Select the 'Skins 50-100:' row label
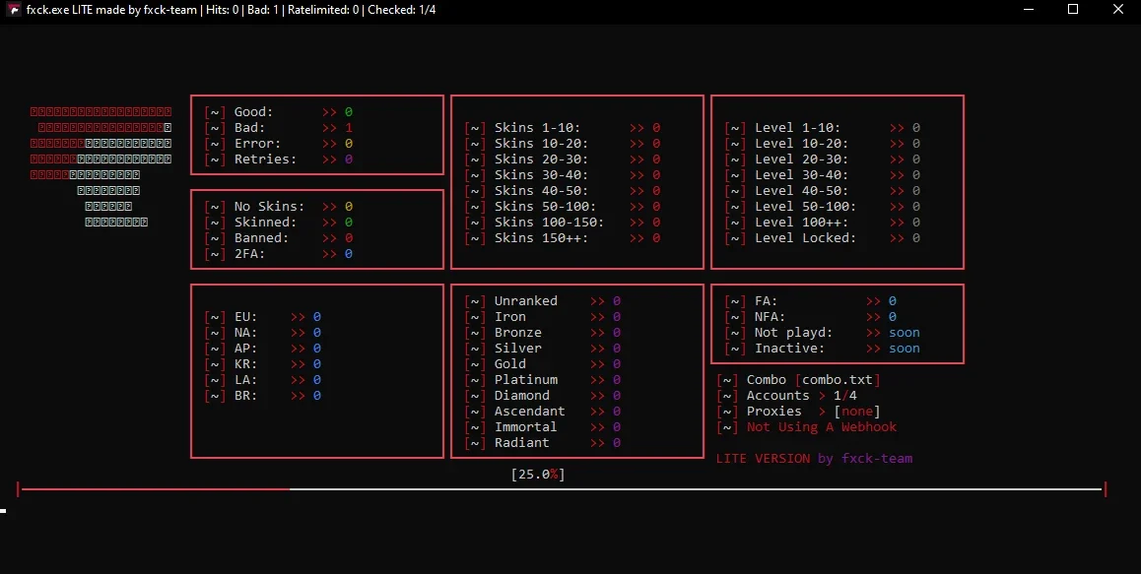Screen dimensions: 1141x574 545,206
